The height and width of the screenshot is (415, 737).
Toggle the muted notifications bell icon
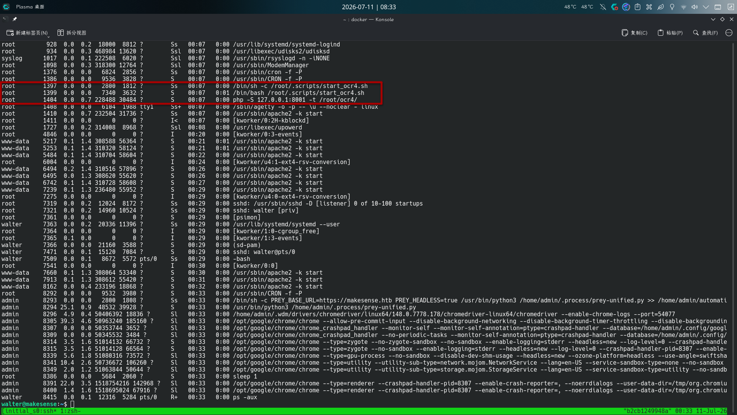pos(603,7)
